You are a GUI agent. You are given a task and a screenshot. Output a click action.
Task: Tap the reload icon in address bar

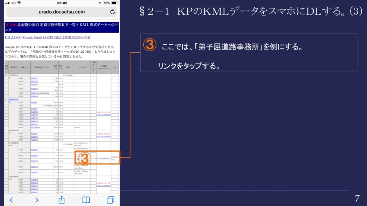pyautogui.click(x=112, y=12)
